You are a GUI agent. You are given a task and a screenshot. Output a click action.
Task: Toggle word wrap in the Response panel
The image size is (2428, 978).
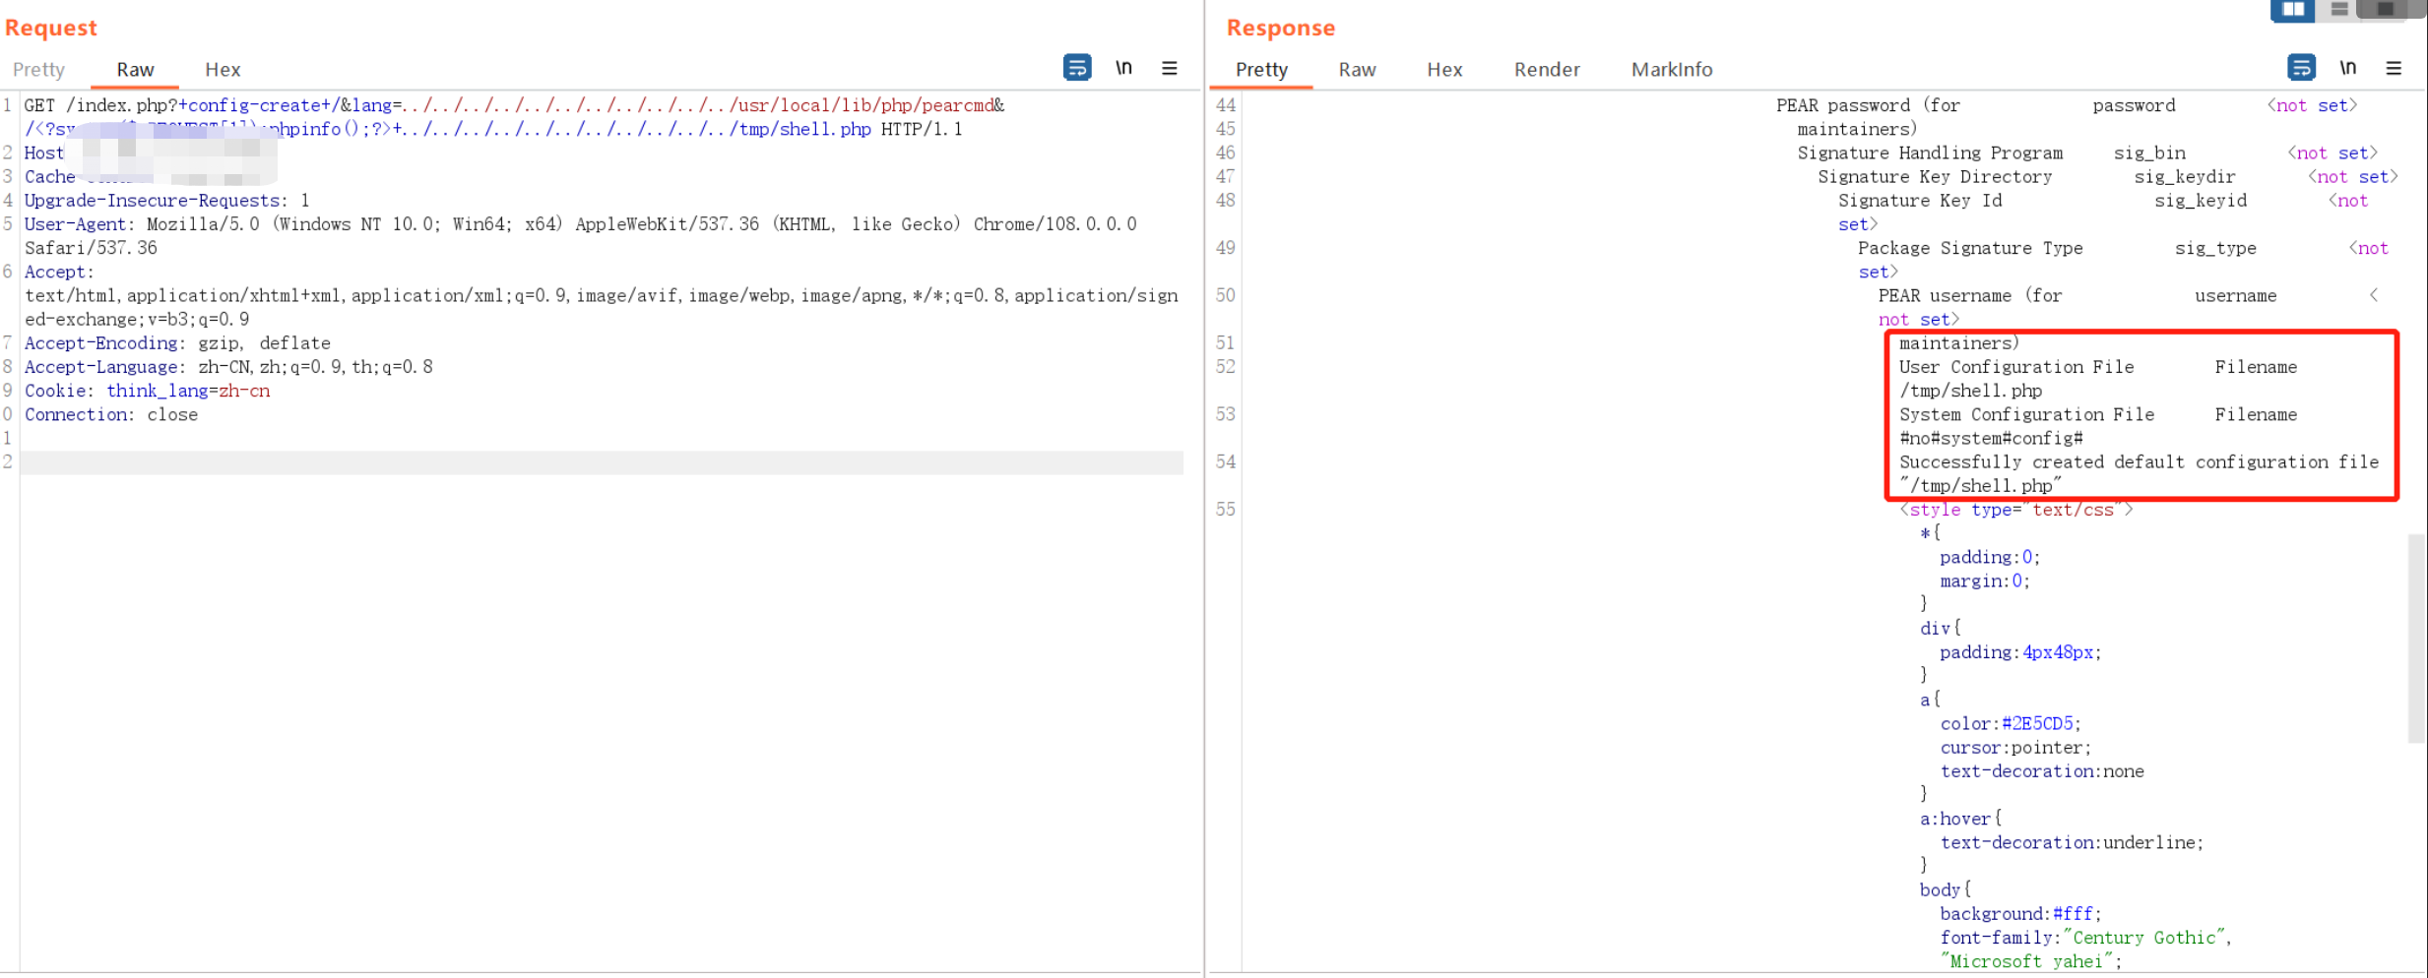(x=2300, y=68)
